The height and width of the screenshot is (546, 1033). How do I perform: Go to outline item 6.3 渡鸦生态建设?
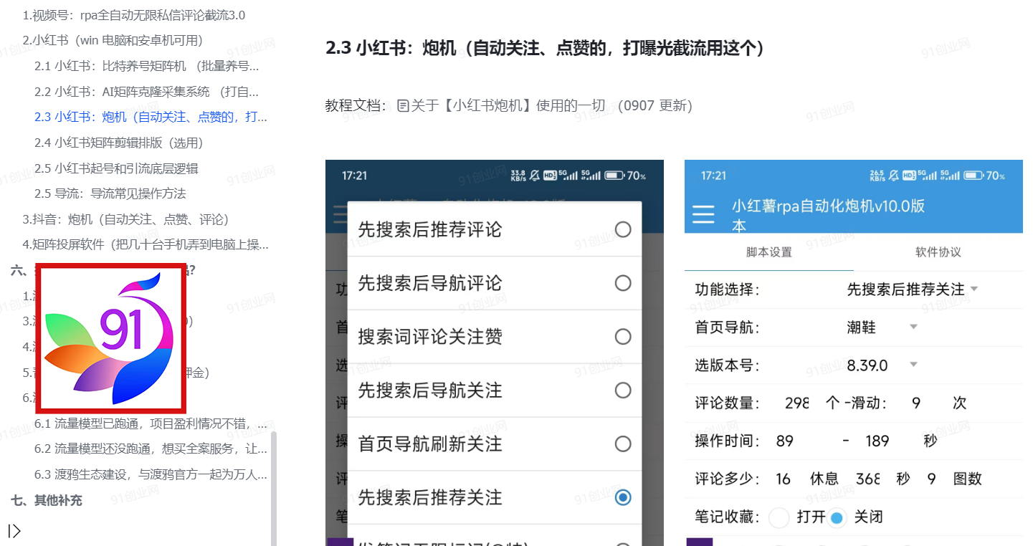(151, 474)
